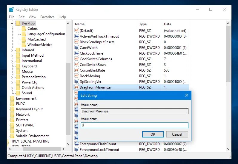Click the Keyboard folder icon
Screen dimensions: 238x164
click(x=18, y=66)
